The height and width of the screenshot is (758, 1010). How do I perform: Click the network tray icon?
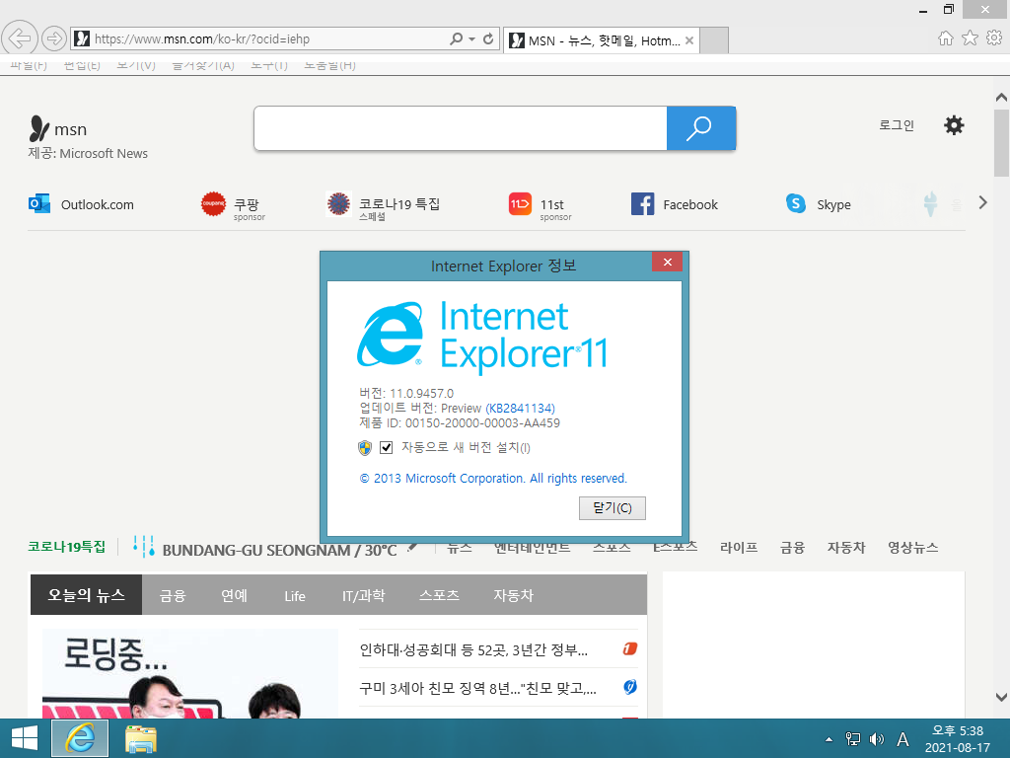click(853, 739)
